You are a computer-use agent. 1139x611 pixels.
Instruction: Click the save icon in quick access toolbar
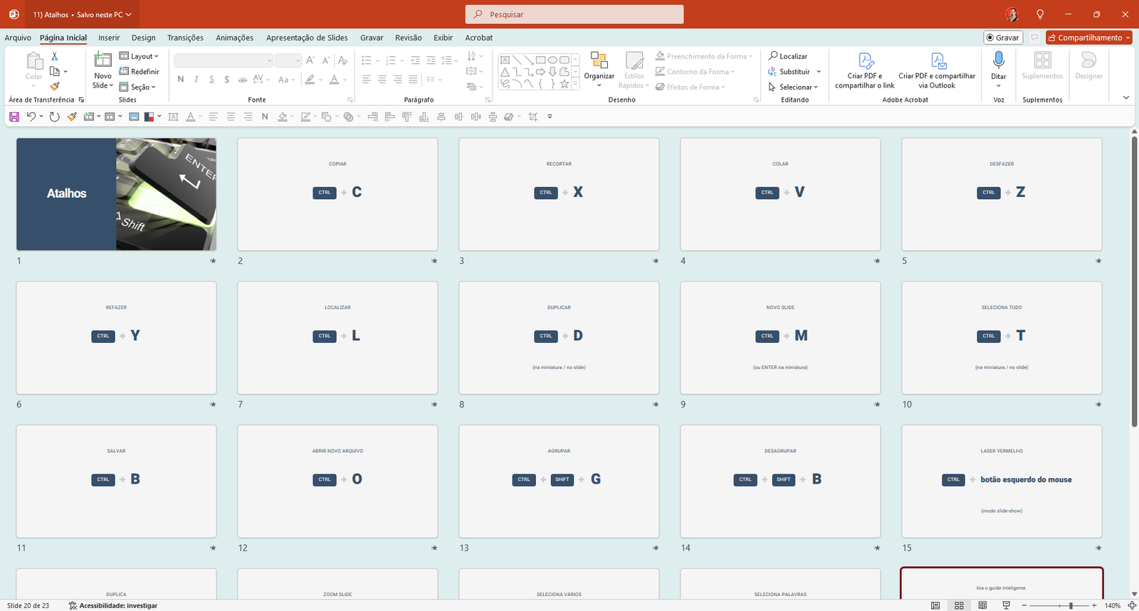tap(14, 117)
